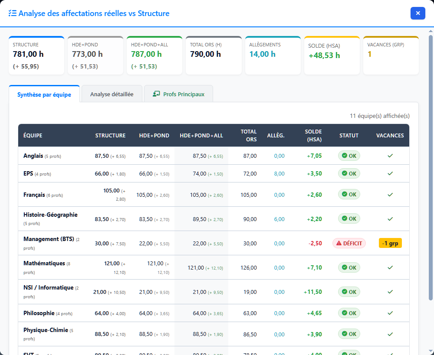Click the 6,00 allègement value for Histoire-Géographie
Screen dimensions: 434x355
coord(279,219)
